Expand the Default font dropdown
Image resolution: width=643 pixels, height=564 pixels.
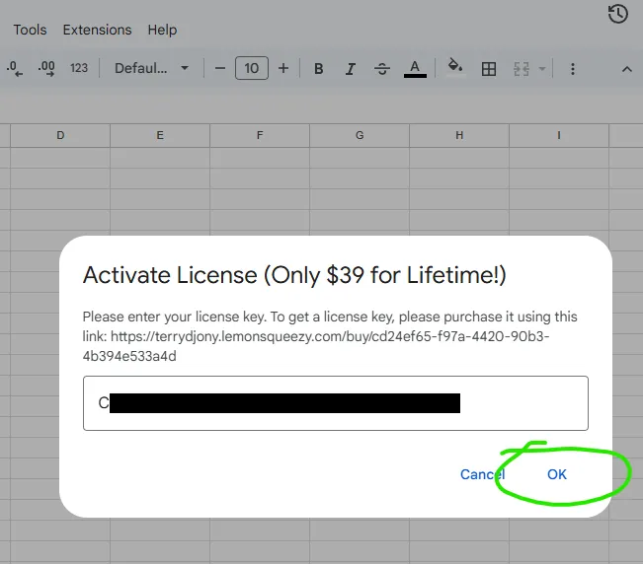pos(151,69)
